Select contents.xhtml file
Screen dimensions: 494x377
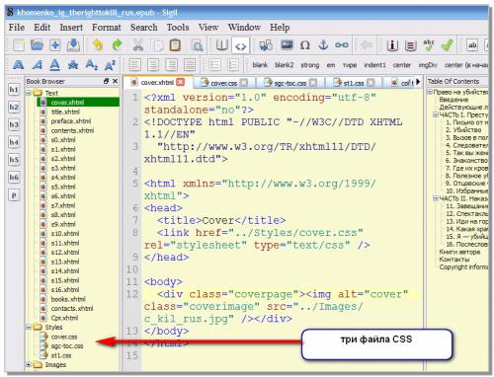pos(72,130)
